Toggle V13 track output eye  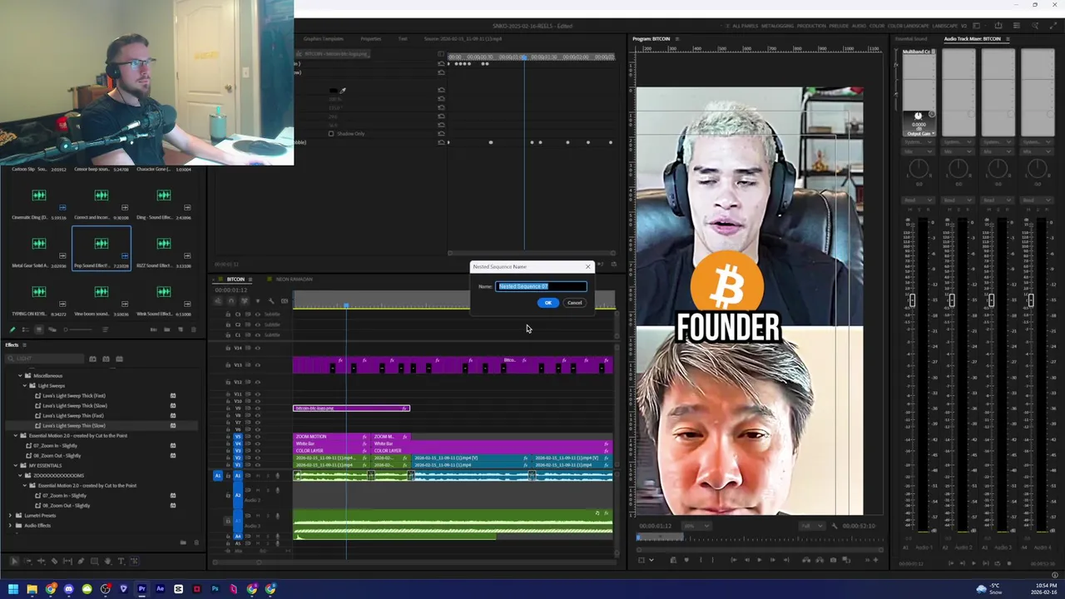pyautogui.click(x=257, y=364)
